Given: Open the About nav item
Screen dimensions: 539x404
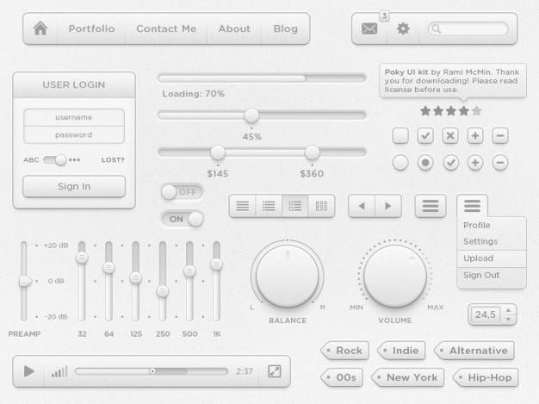Looking at the screenshot, I should pyautogui.click(x=234, y=28).
